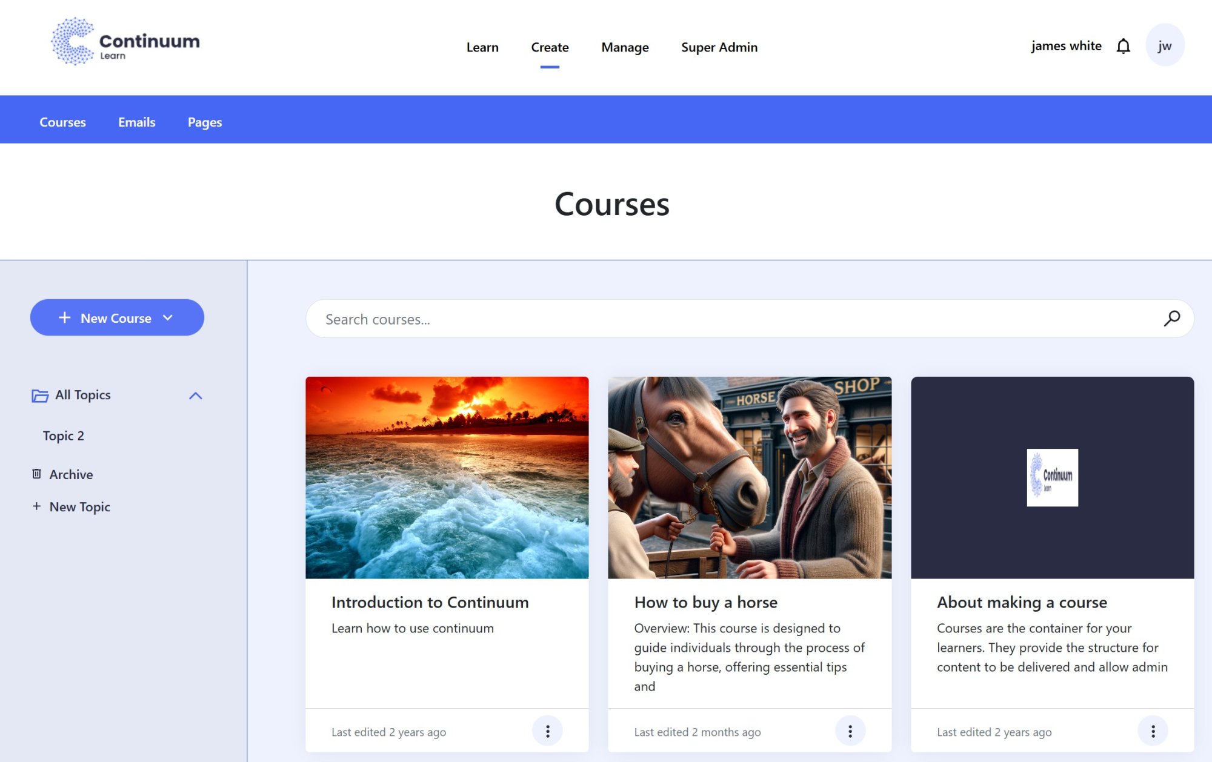1212x762 pixels.
Task: Select Topic 2 in sidebar
Action: 64,436
